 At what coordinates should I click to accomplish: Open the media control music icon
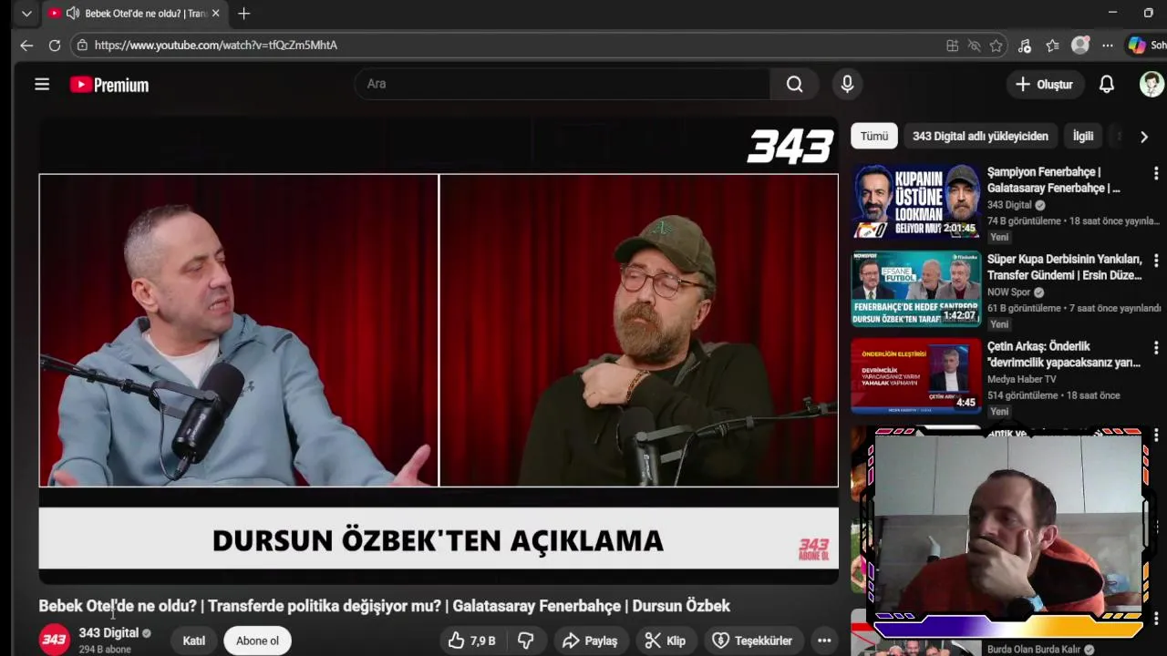(1025, 46)
